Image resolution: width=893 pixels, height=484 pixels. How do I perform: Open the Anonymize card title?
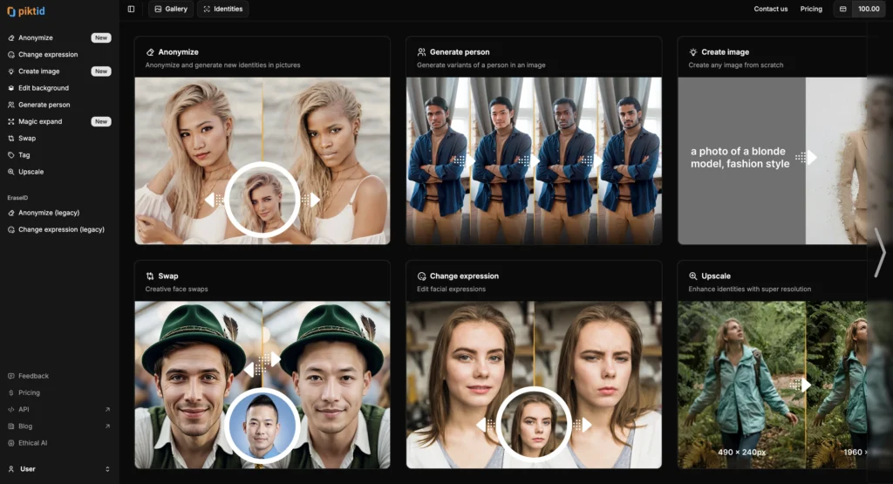pos(178,52)
